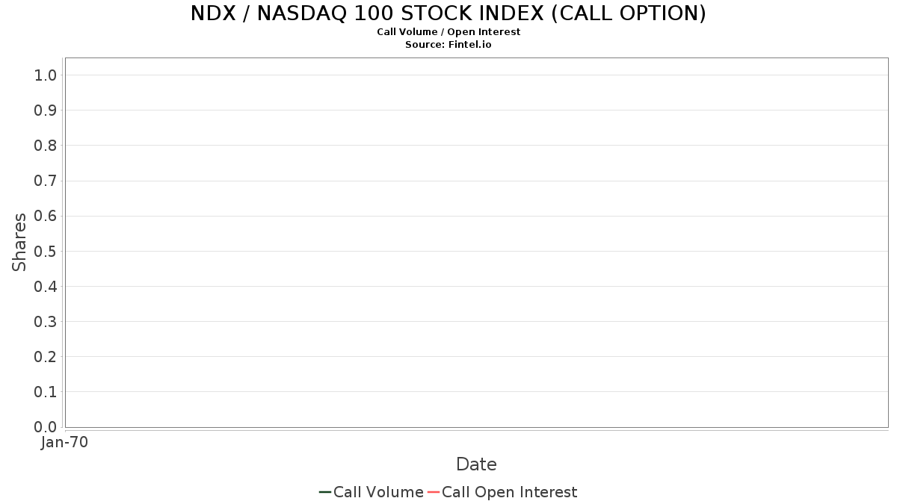The width and height of the screenshot is (897, 504).
Task: Click the Call Volume legend entry
Action: pos(372,492)
